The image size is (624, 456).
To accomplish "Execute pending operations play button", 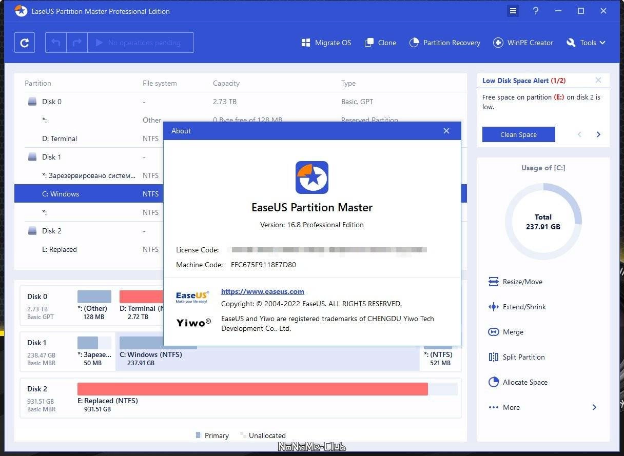I will [141, 43].
